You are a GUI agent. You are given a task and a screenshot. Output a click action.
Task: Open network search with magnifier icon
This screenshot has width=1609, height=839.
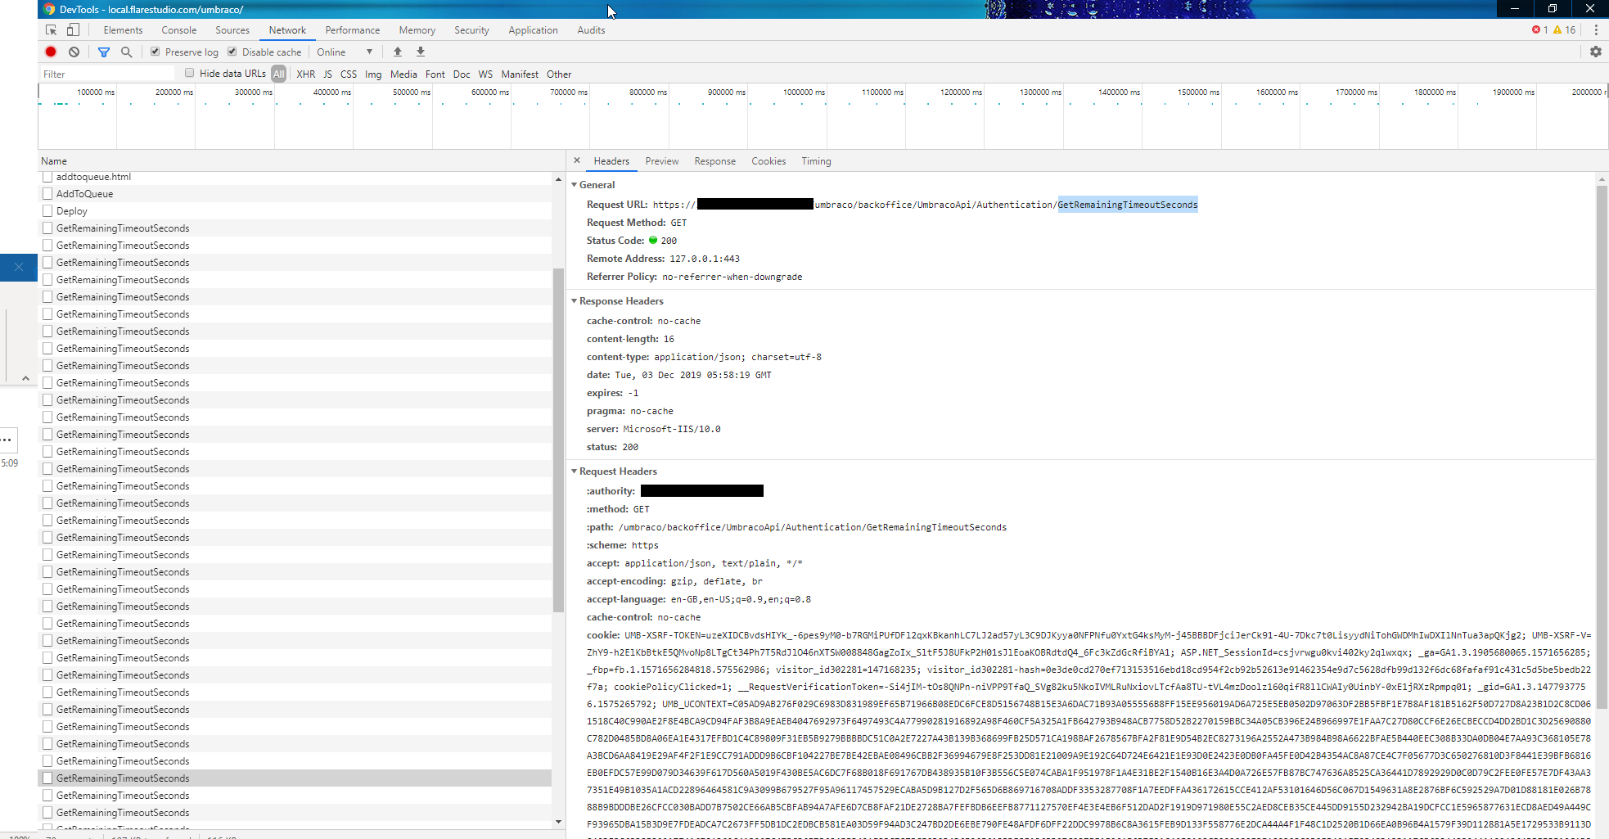tap(126, 52)
